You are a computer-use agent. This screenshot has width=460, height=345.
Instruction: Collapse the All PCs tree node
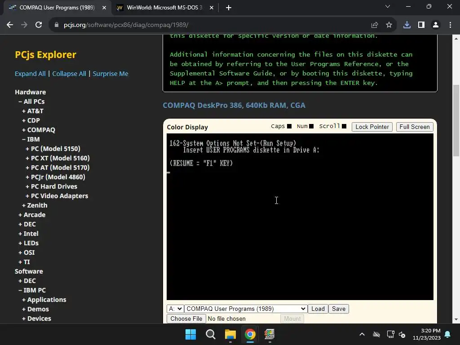click(x=31, y=102)
